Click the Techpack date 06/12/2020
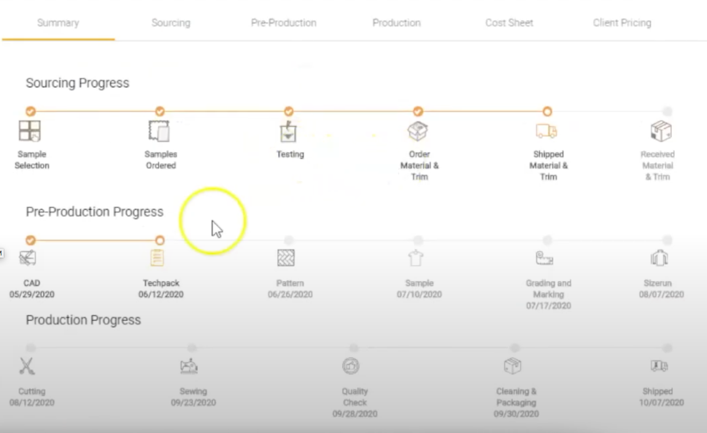The width and height of the screenshot is (707, 433). pos(161,295)
